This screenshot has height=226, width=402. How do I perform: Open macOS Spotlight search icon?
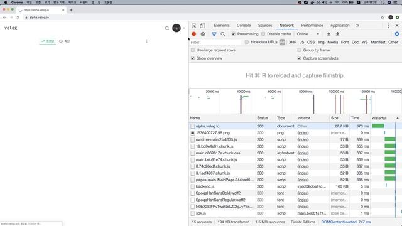tap(383, 2)
